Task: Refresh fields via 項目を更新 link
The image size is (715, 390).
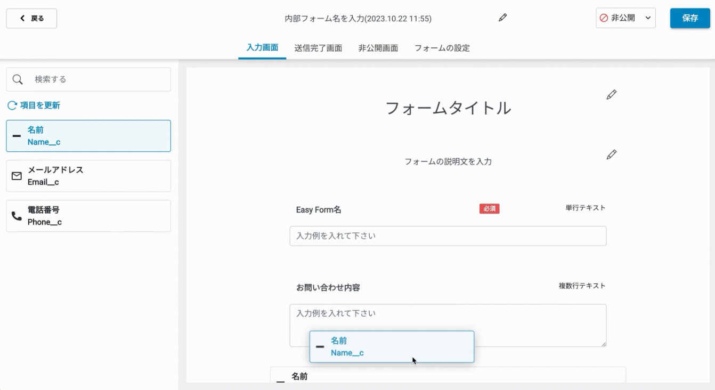Action: point(34,105)
